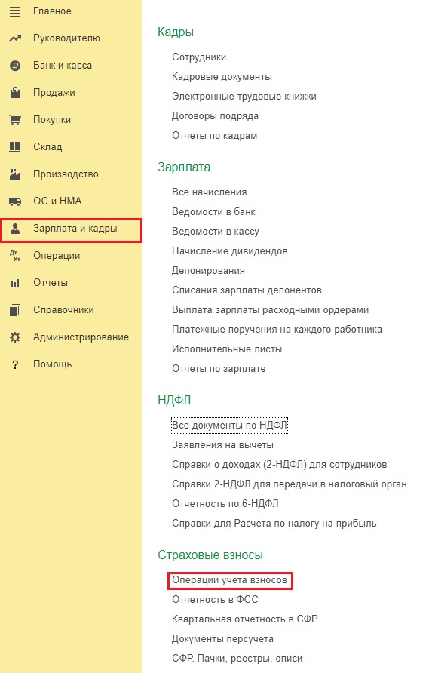The height and width of the screenshot is (673, 429).
Task: Open the Зарплата и кадры section
Action: pos(71,230)
